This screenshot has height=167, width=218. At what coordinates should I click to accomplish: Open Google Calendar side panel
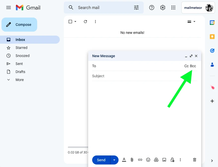212,22
